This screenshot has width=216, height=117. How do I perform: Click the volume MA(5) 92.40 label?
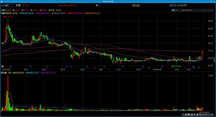point(18,73)
